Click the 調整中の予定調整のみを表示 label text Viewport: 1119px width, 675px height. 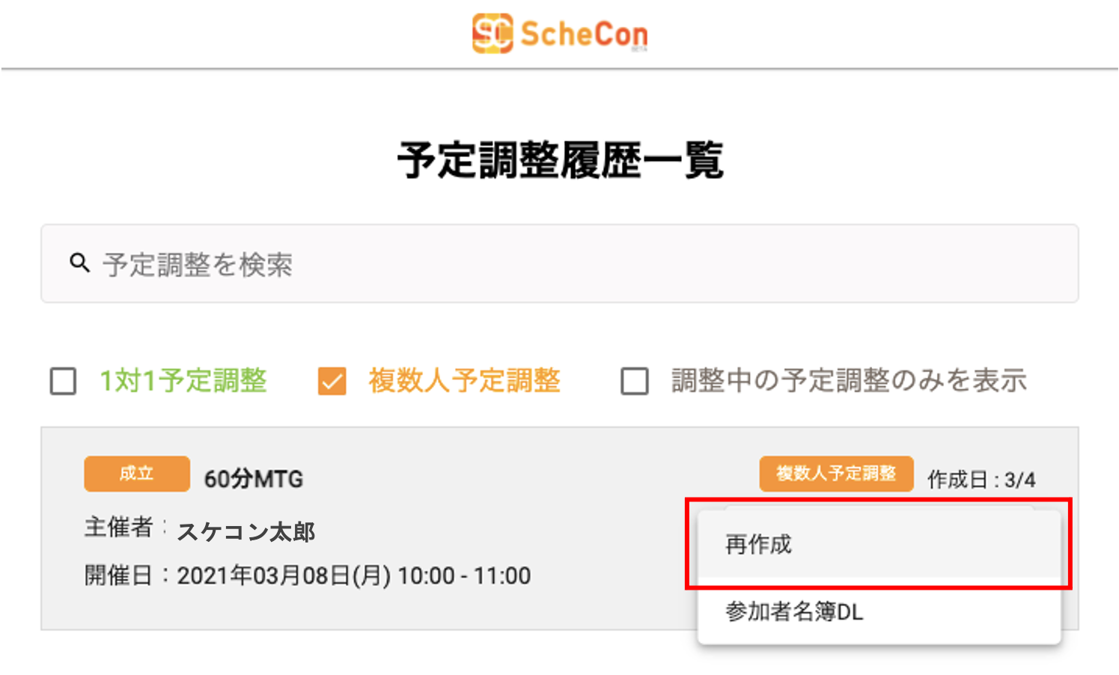(849, 381)
